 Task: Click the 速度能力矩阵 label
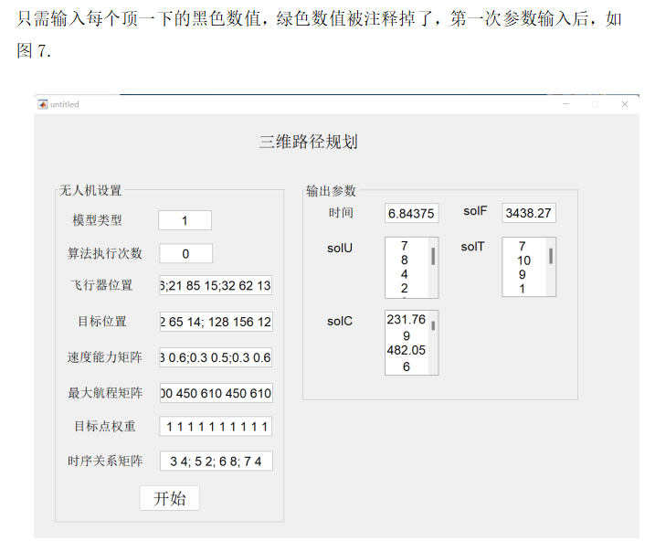click(104, 357)
